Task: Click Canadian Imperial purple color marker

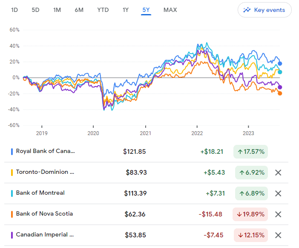Action: pos(12,235)
